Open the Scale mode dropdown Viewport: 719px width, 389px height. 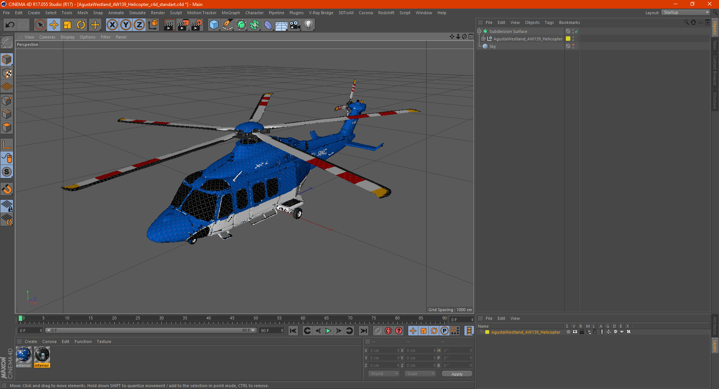[420, 374]
